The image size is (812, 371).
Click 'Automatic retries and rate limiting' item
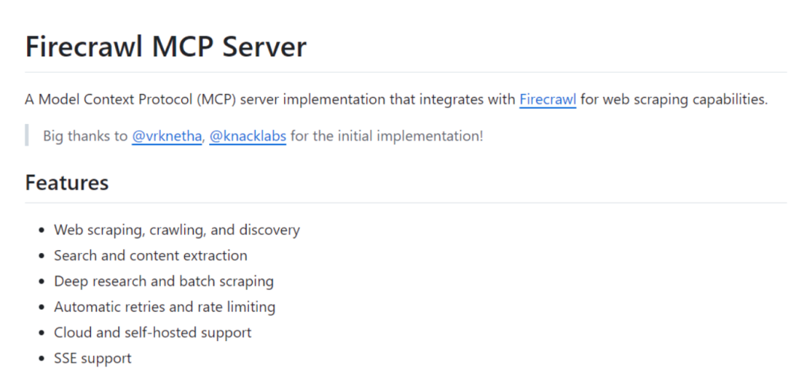[x=165, y=307]
